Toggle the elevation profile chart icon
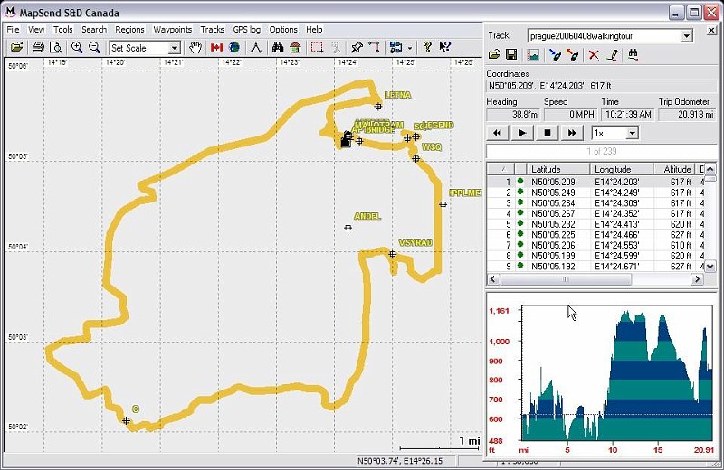Viewport: 724px width, 470px height. [533, 55]
